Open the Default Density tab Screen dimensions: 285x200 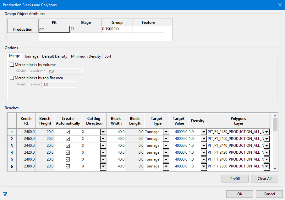[x=55, y=56]
